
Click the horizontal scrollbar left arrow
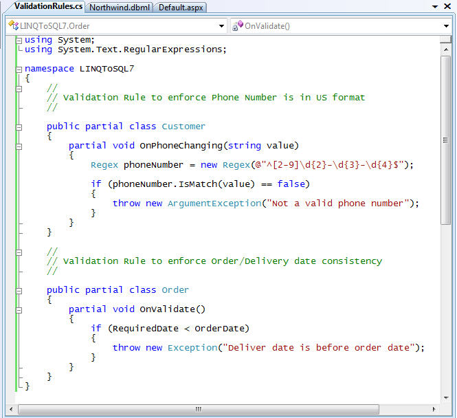pyautogui.click(x=11, y=409)
